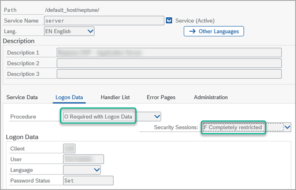
Task: Select the Description 3 input field
Action: tap(169, 74)
